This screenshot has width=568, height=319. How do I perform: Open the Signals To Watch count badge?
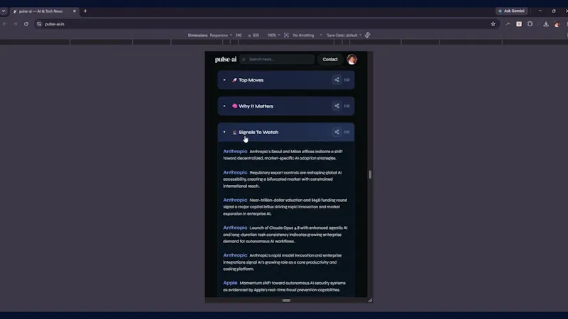[346, 132]
